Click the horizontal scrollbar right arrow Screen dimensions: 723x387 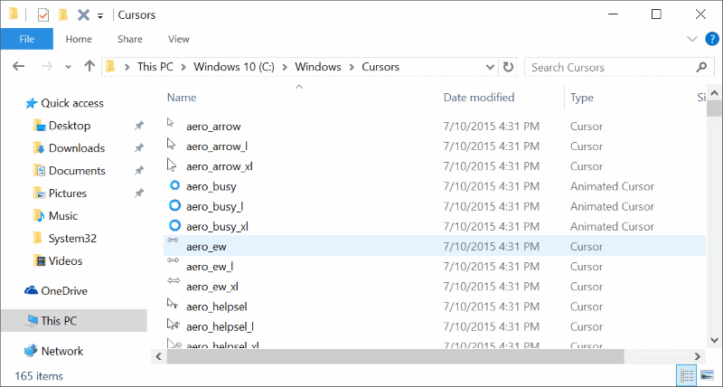697,356
